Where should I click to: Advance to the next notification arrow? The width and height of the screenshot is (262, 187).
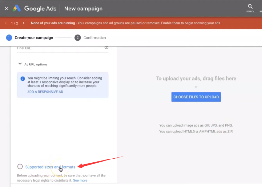(x=24, y=23)
